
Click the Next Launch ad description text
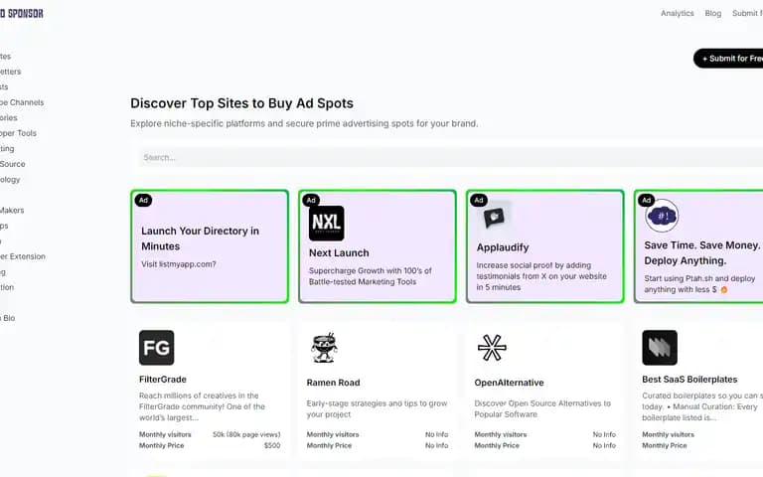coord(371,276)
